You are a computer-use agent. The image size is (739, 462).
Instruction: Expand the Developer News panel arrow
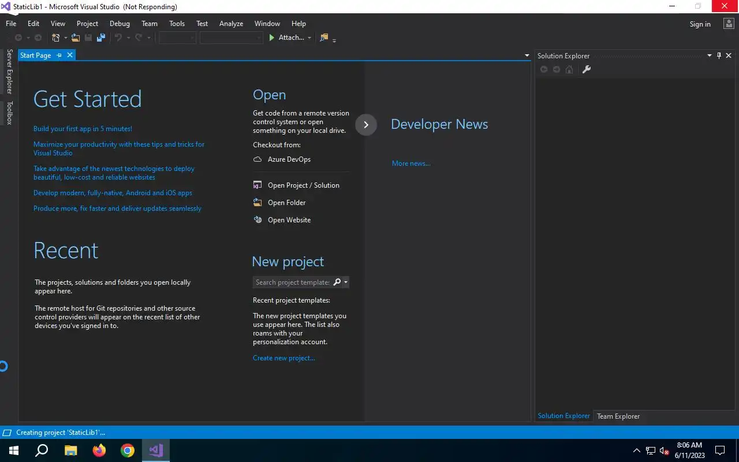click(x=366, y=125)
